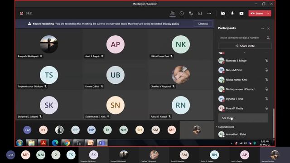
Task: Open the Privacy policy link
Action: point(171,24)
